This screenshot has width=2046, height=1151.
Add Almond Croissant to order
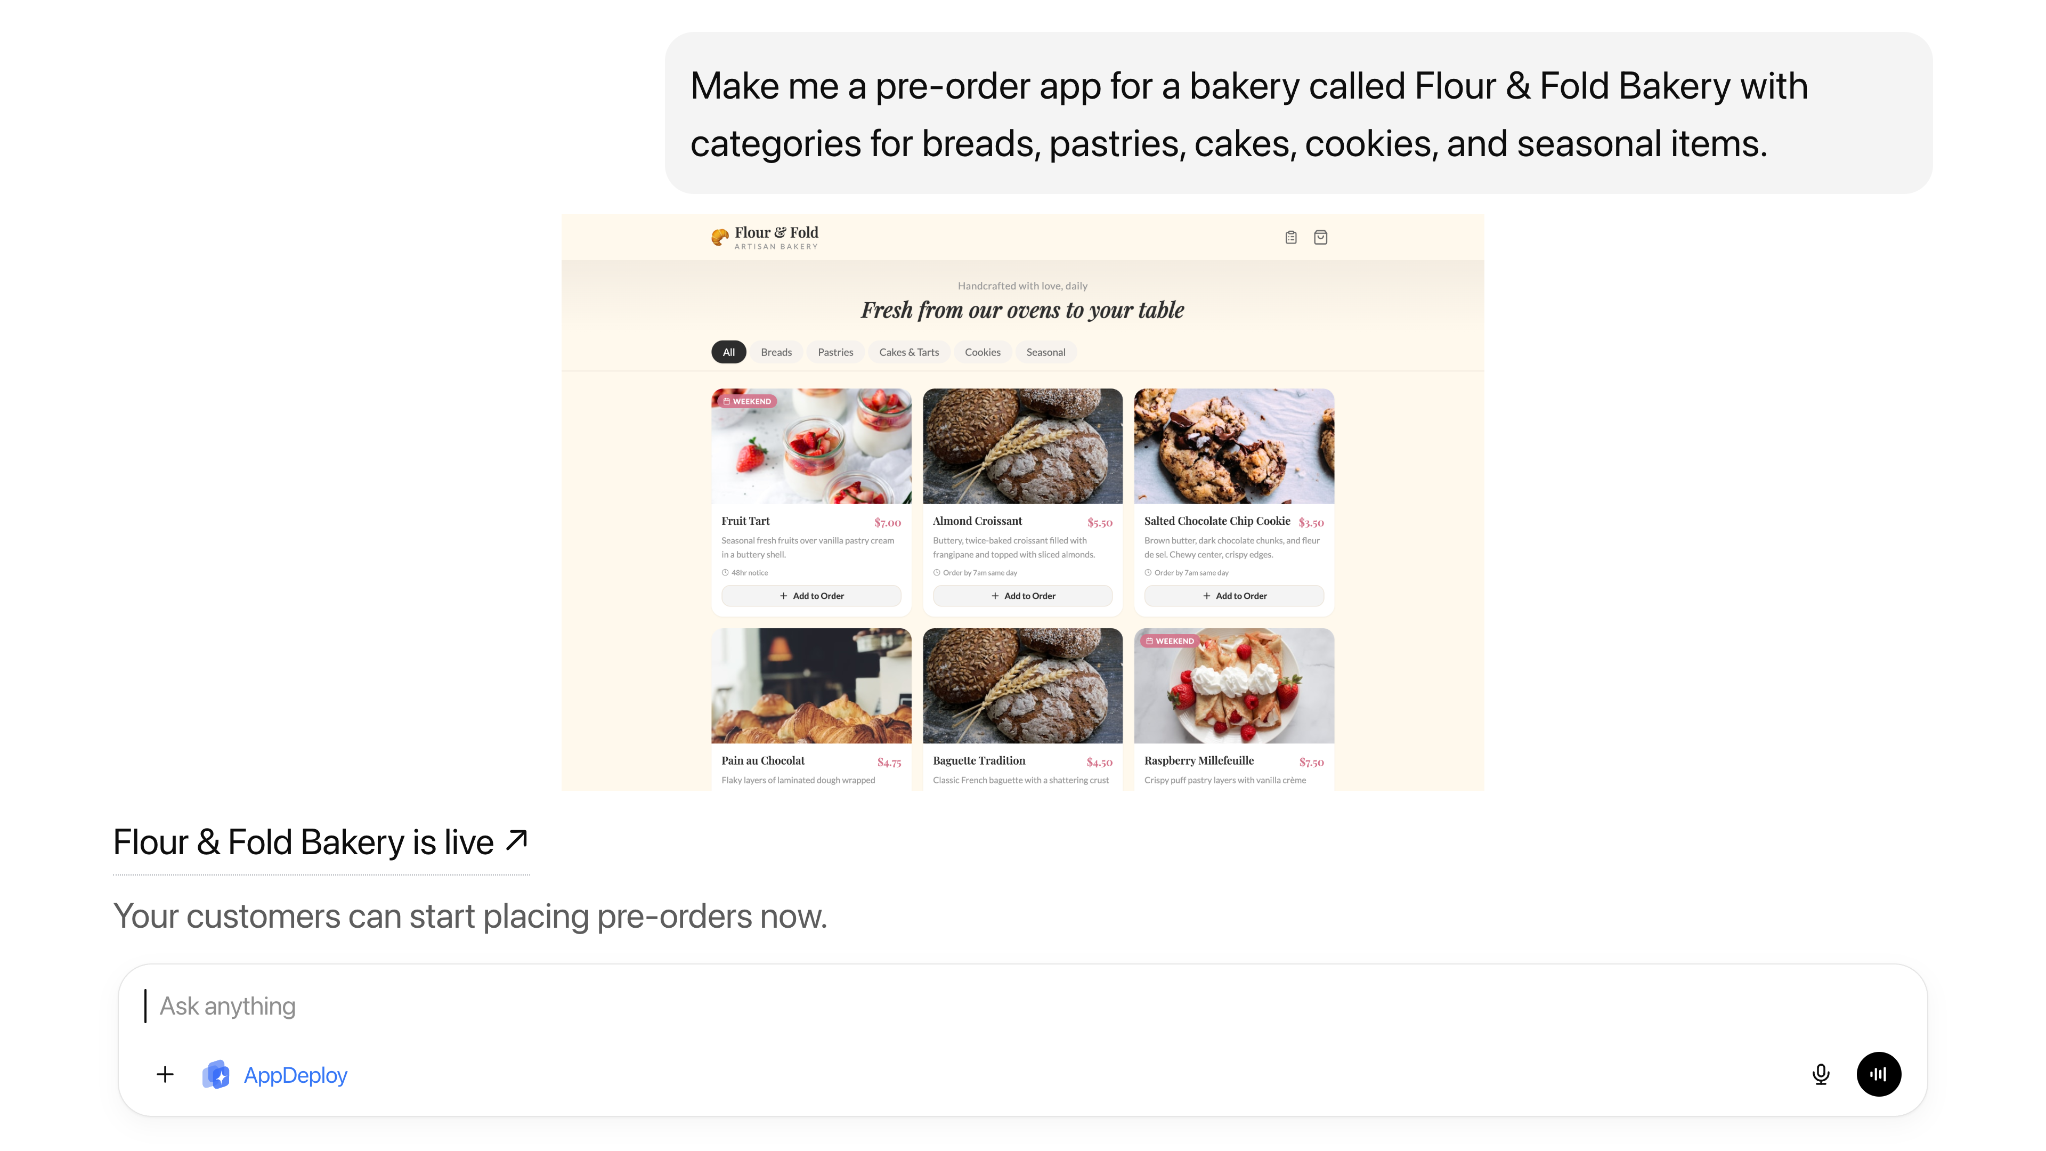pyautogui.click(x=1022, y=595)
